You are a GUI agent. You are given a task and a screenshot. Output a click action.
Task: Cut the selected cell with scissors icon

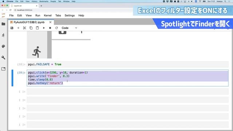25,28
